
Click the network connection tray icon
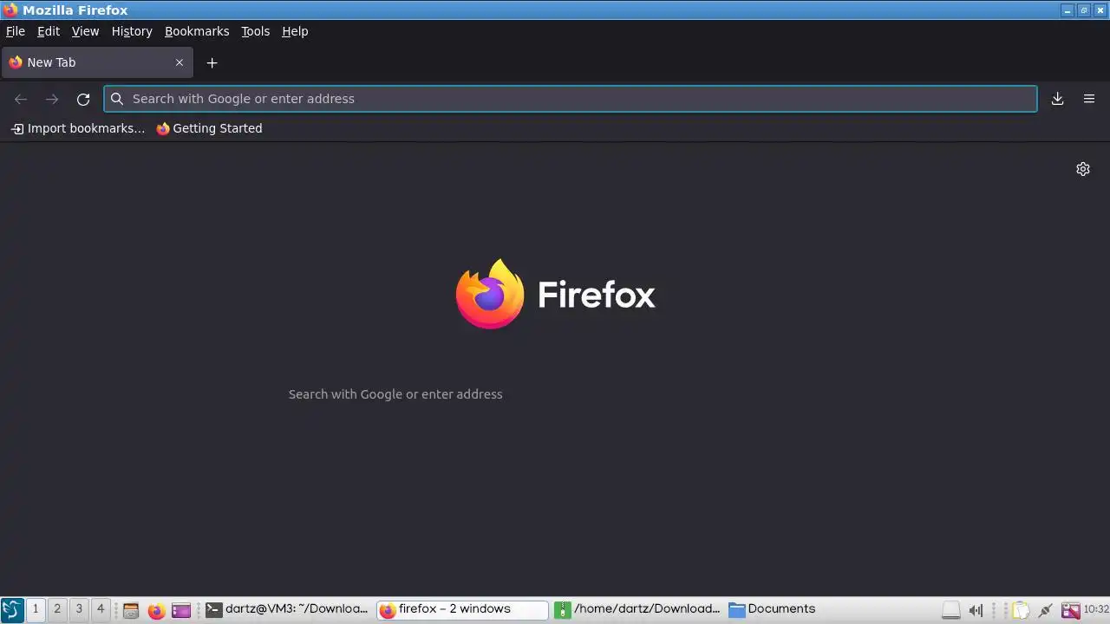pos(1046,610)
